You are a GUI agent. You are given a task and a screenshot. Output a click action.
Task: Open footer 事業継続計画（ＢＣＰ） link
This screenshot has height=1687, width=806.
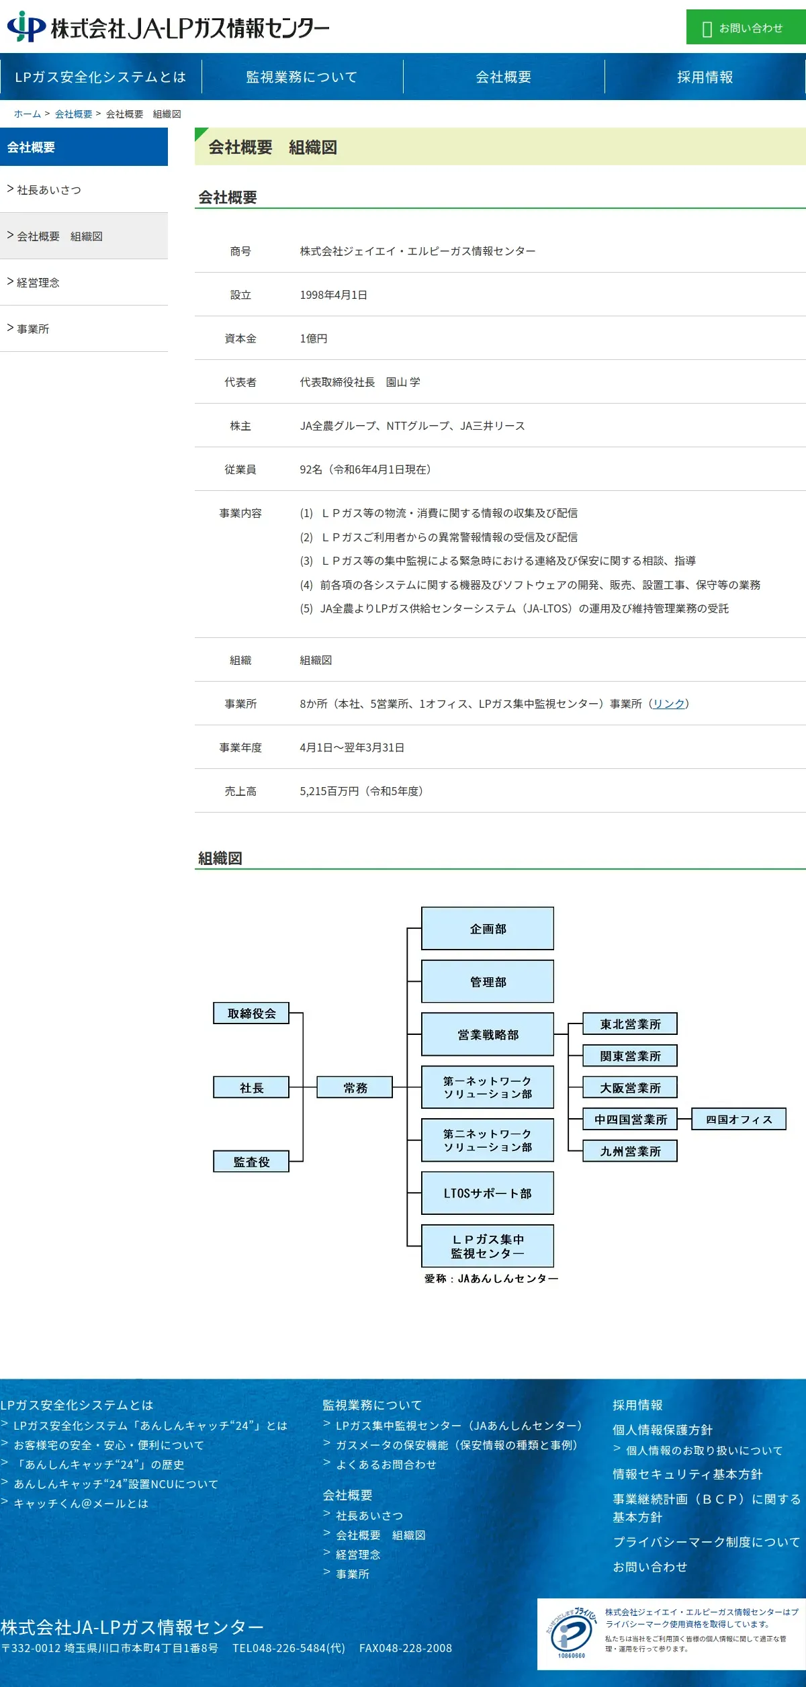click(x=707, y=1508)
